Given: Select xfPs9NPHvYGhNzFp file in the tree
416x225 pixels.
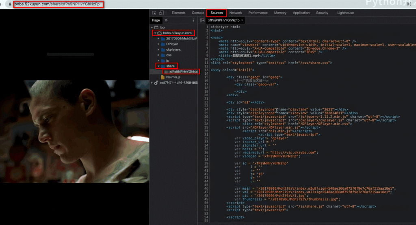Looking at the screenshot, I should tap(183, 71).
